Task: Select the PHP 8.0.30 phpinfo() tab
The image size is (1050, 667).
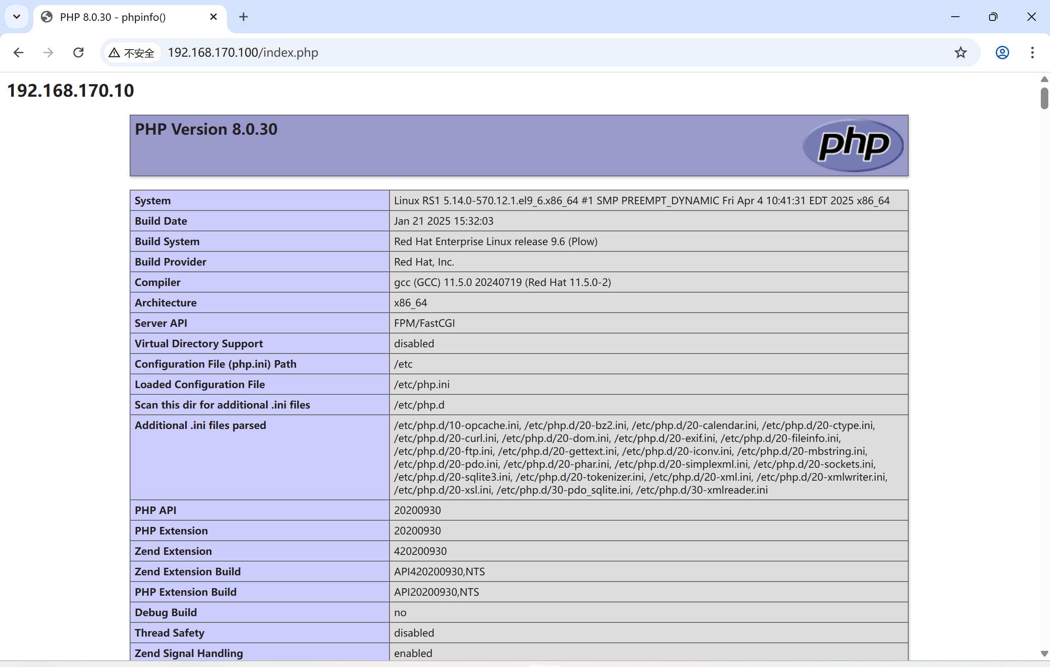Action: click(113, 17)
